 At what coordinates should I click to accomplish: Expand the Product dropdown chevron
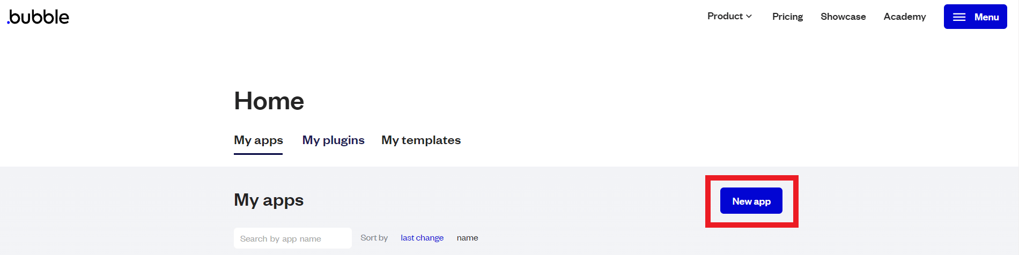tap(749, 17)
